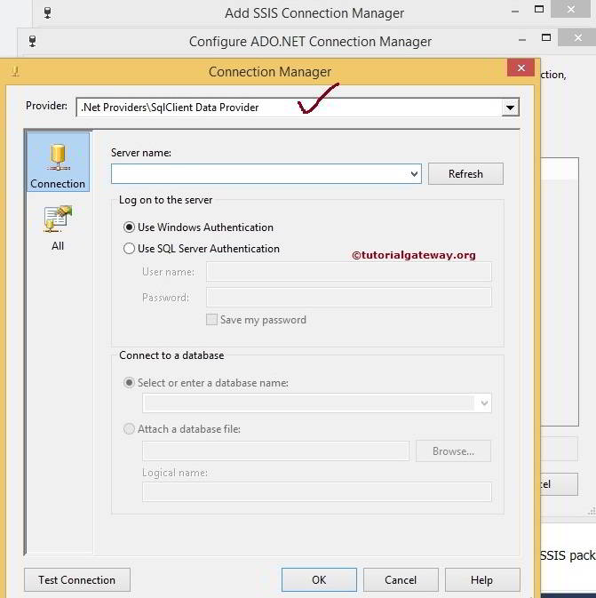Maximize the Configure ADO.NET Connection Manager window
The width and height of the screenshot is (596, 598).
click(546, 37)
